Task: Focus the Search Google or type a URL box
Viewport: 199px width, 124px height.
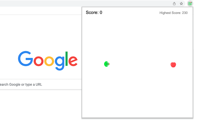Action: pyautogui.click(x=31, y=84)
